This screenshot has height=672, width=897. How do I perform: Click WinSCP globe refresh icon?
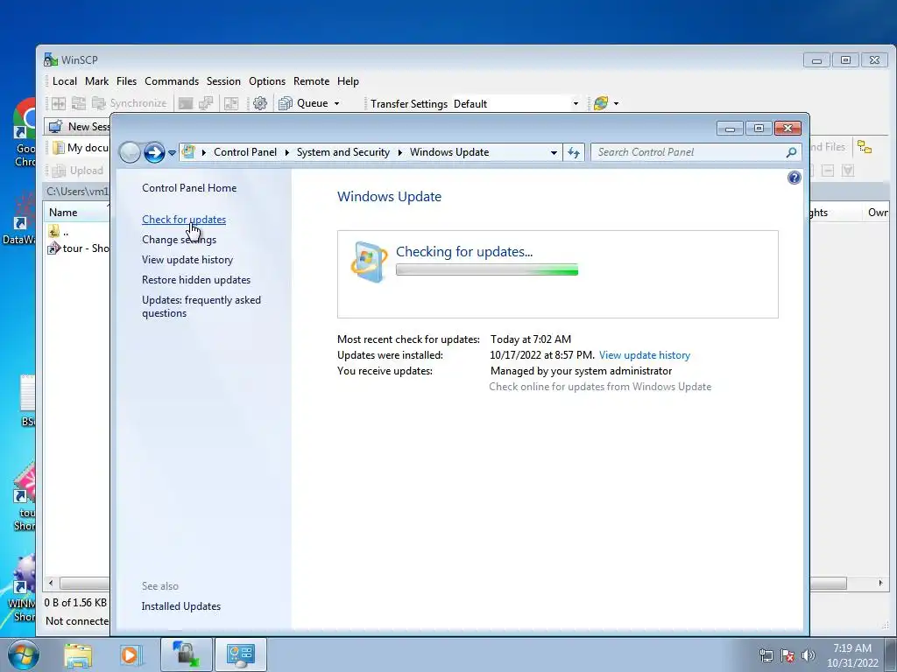pyautogui.click(x=601, y=103)
